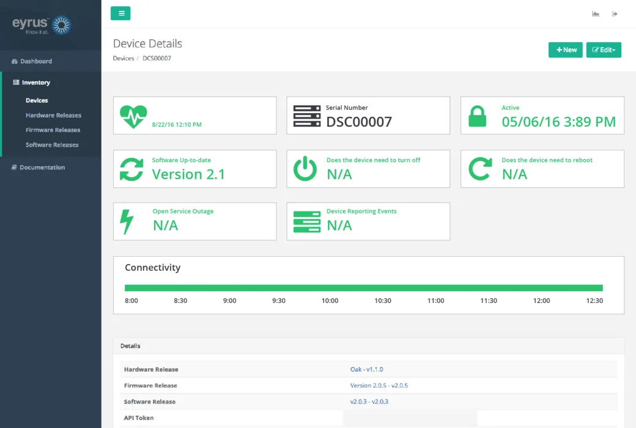636x428 pixels.
Task: Click the eyrus logo
Action: pos(42,25)
